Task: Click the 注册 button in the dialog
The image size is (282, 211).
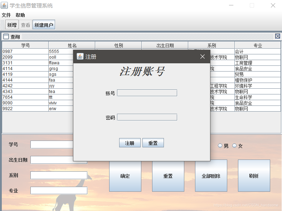Action: [130, 143]
